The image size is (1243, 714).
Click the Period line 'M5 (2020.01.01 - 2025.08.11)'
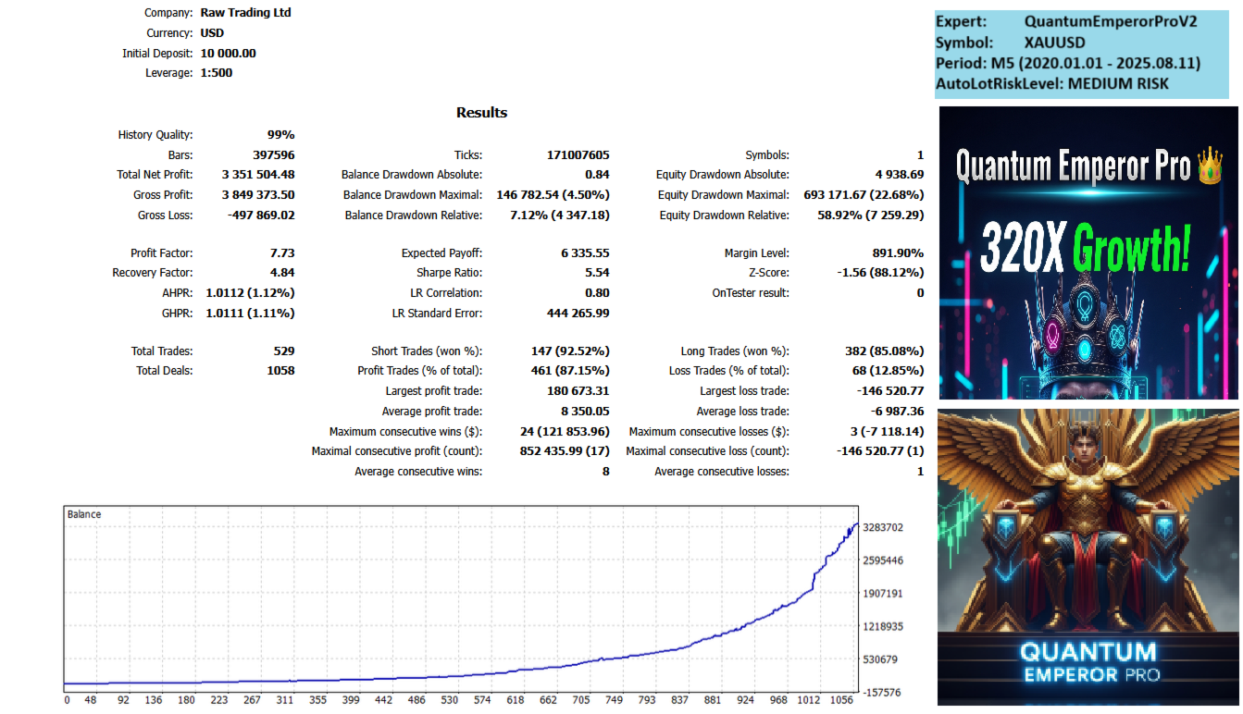[1098, 63]
